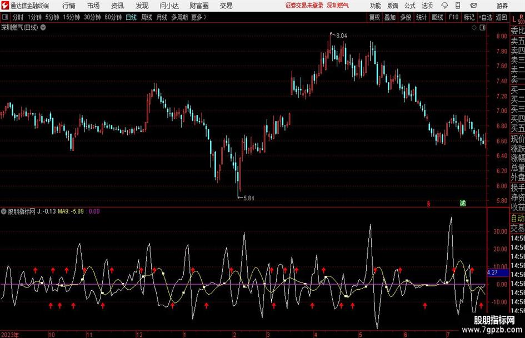Image resolution: width=525 pixels, height=338 pixels.
Task: Click the diamond icon at chart top right
Action: coord(474,28)
